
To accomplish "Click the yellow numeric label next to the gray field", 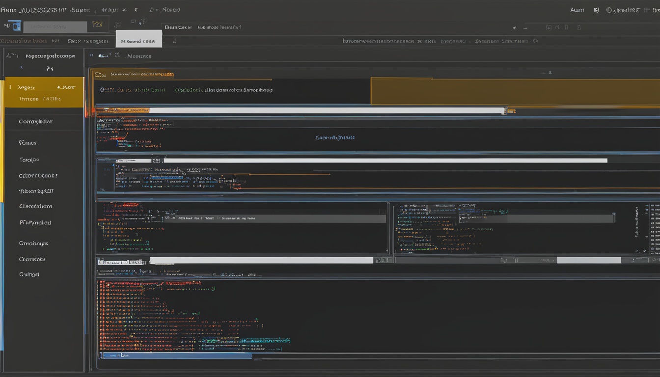I will click(x=97, y=25).
